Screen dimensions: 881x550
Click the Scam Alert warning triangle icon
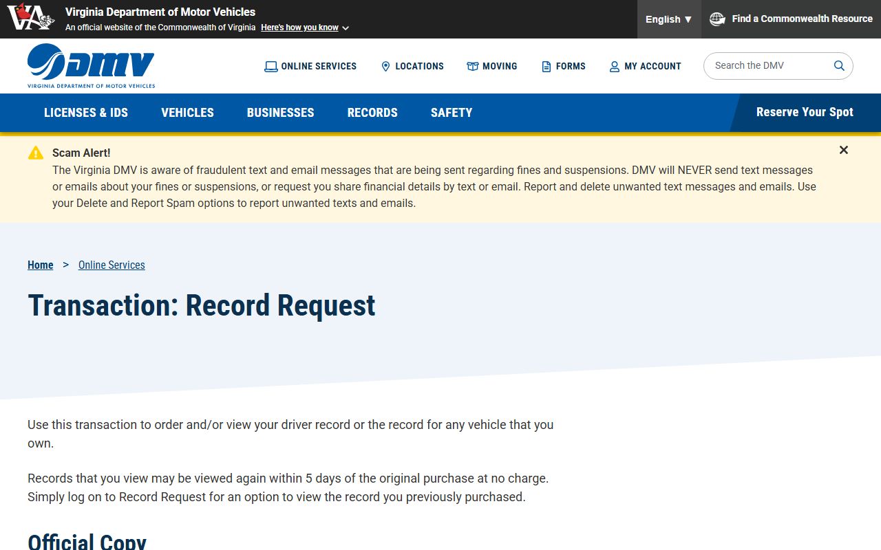[x=36, y=153]
